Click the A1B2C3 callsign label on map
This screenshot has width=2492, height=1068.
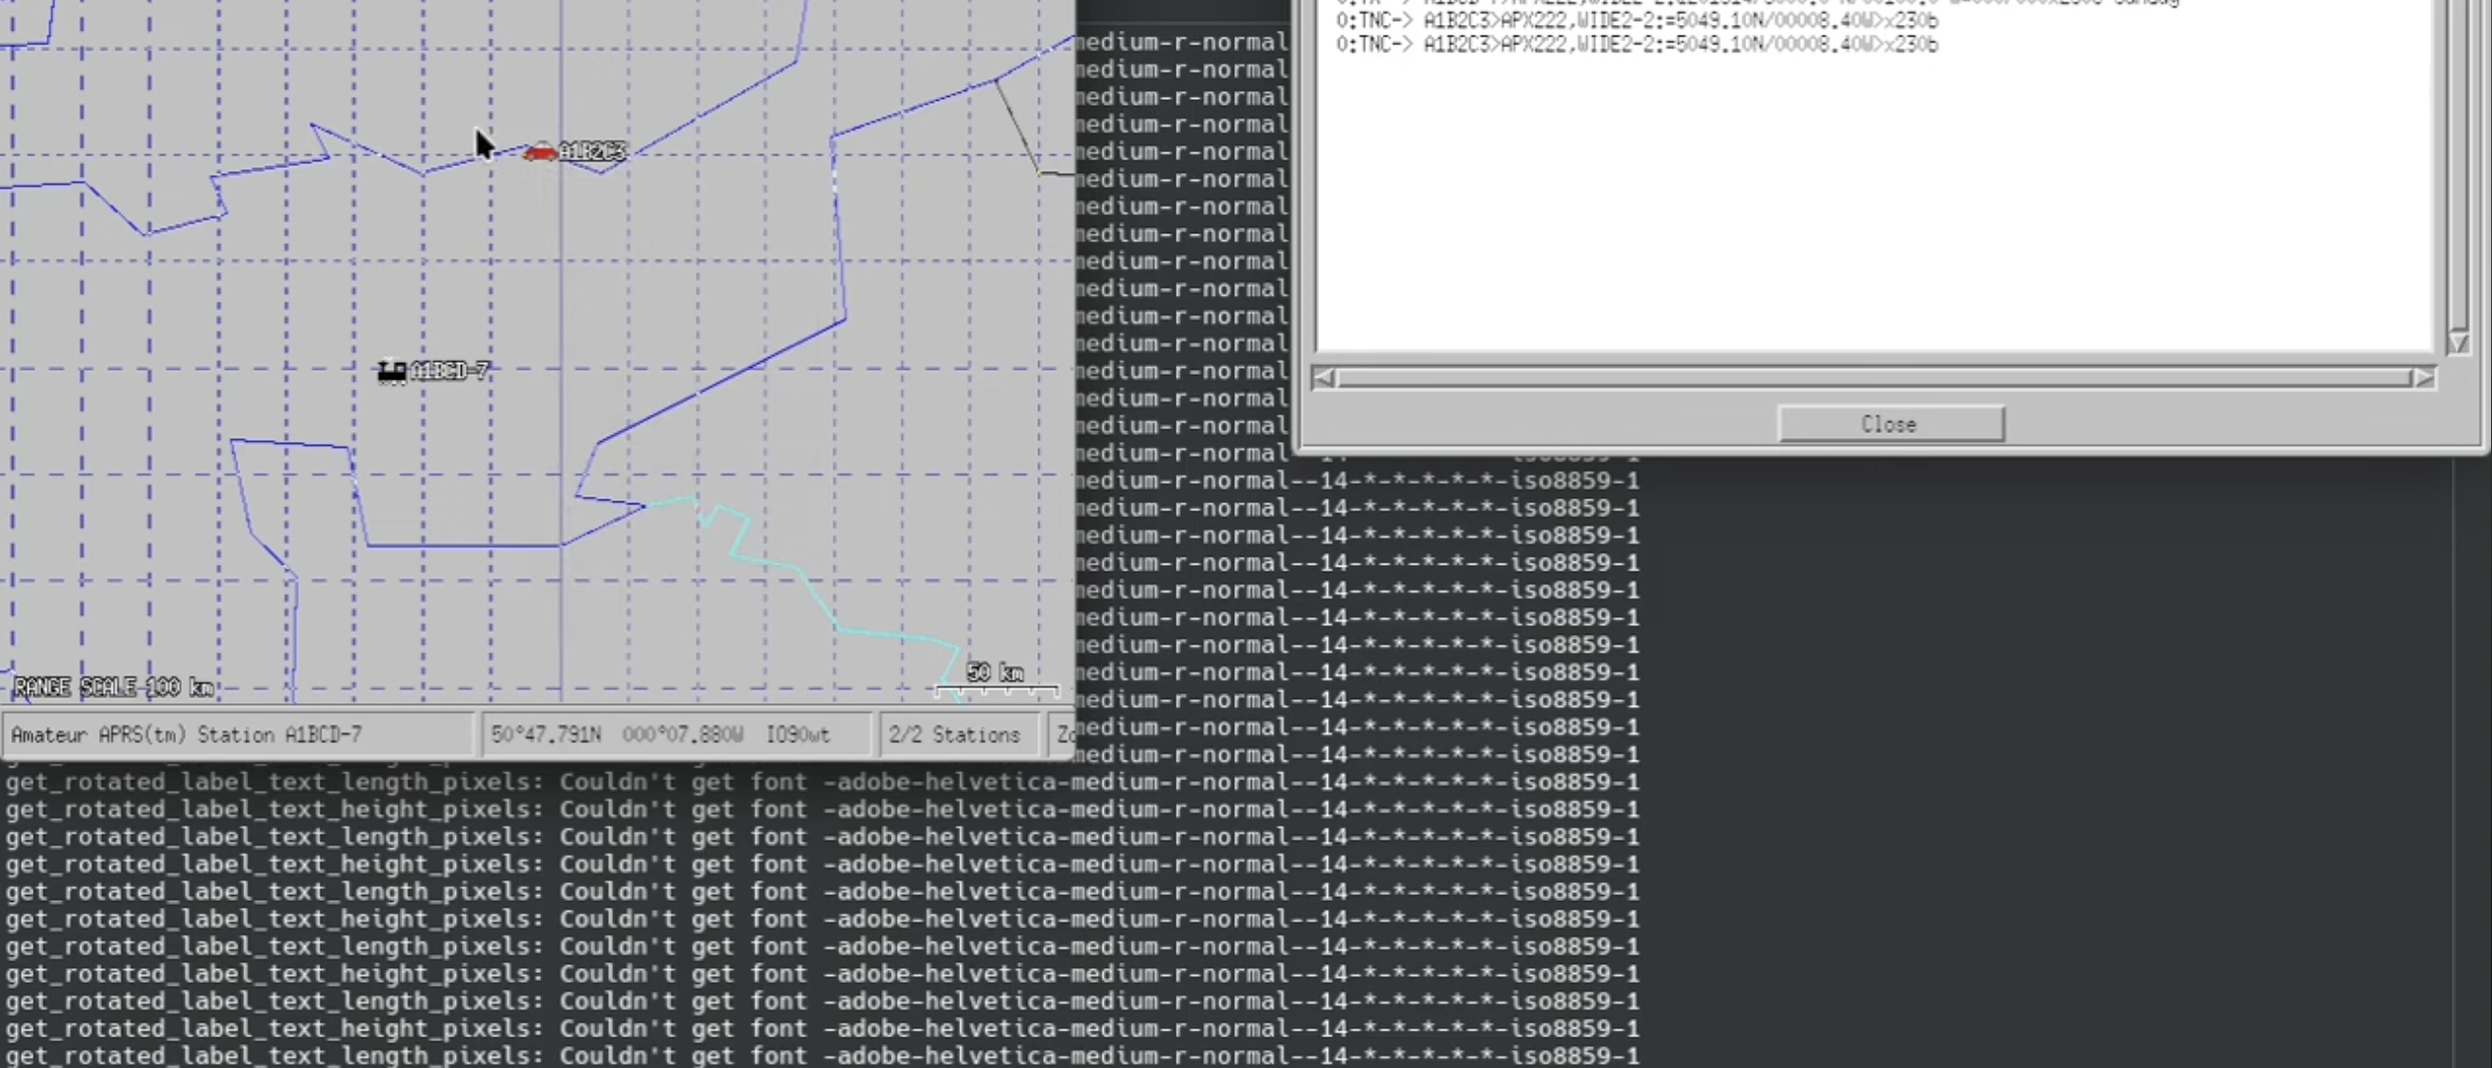click(x=592, y=151)
